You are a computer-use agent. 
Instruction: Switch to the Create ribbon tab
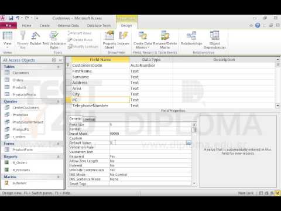point(44,26)
